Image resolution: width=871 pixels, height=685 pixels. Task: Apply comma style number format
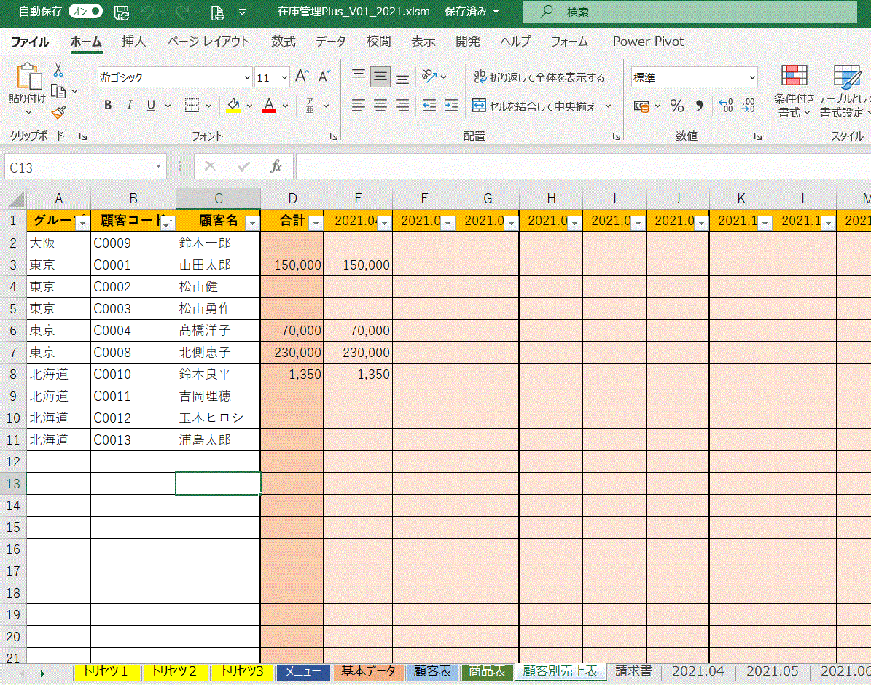pyautogui.click(x=700, y=106)
